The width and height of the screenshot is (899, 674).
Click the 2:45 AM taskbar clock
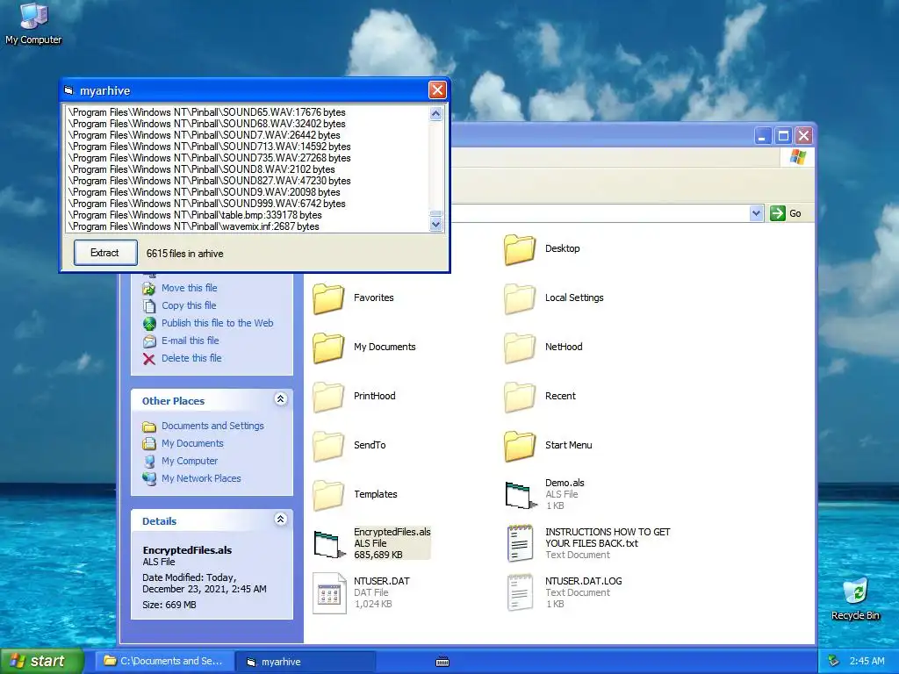pyautogui.click(x=867, y=661)
